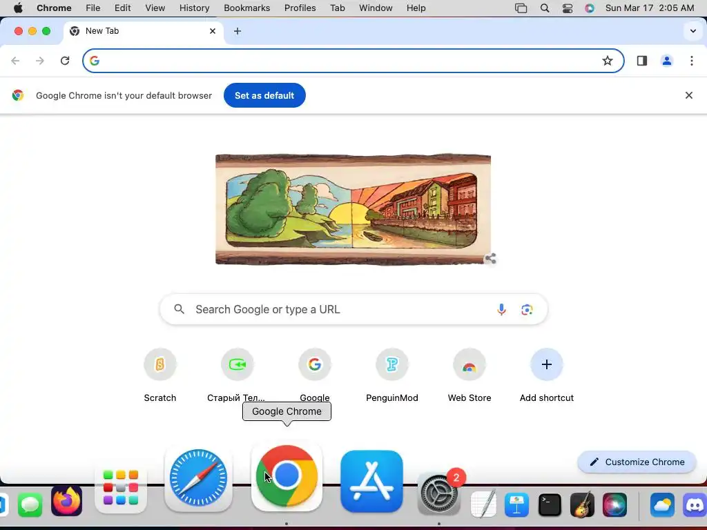Open the Apple menu
707x530 pixels.
(18, 8)
